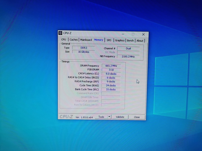Click the Channel # value Dual
Screen dimensions: 202x151
click(x=128, y=48)
